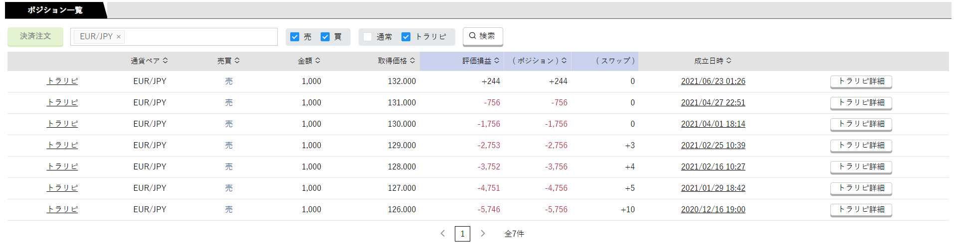
Task: Uncheck the 買 checkbox
Action: point(325,37)
